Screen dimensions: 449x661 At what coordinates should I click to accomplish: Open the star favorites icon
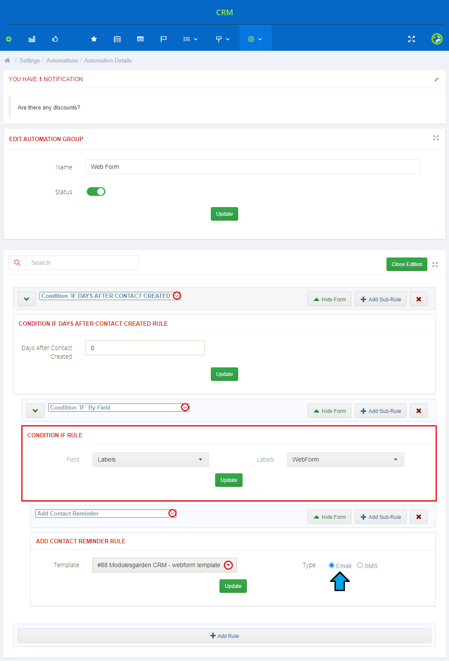click(x=94, y=39)
